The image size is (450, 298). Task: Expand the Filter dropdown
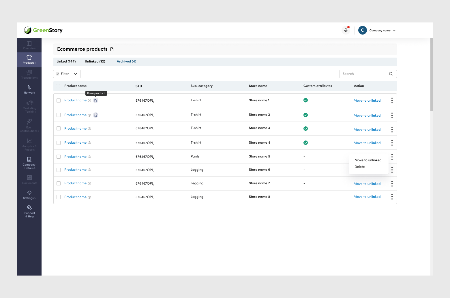(x=67, y=74)
